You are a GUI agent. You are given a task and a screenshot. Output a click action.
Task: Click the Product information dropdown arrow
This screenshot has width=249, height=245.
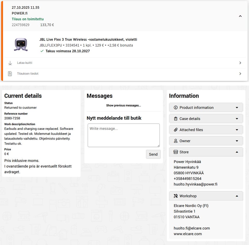[237, 108]
